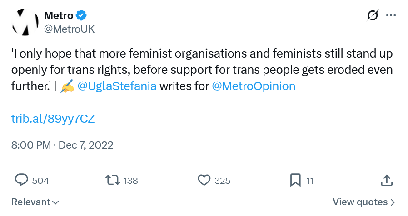Click the retweet arrows icon

tap(112, 180)
